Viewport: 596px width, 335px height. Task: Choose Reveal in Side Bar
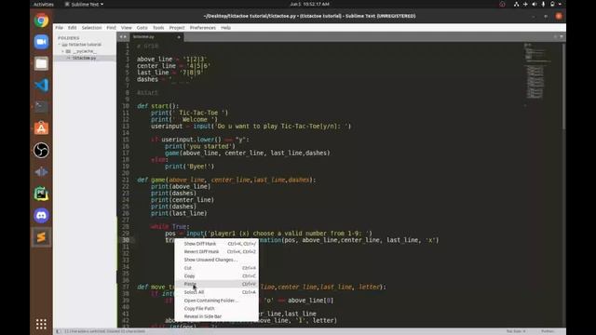(217, 316)
